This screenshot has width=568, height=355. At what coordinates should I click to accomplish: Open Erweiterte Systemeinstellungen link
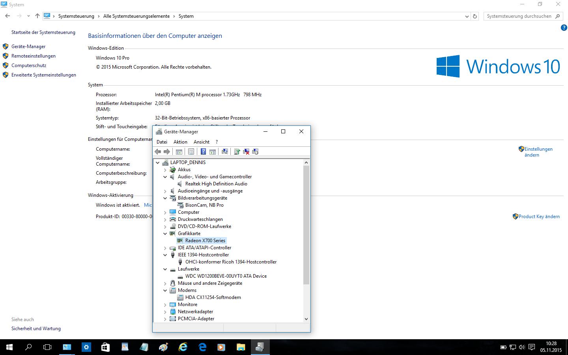[x=44, y=75]
